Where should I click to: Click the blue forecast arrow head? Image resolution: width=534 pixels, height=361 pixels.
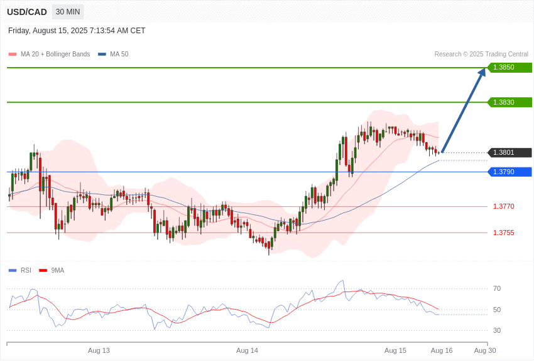(482, 72)
